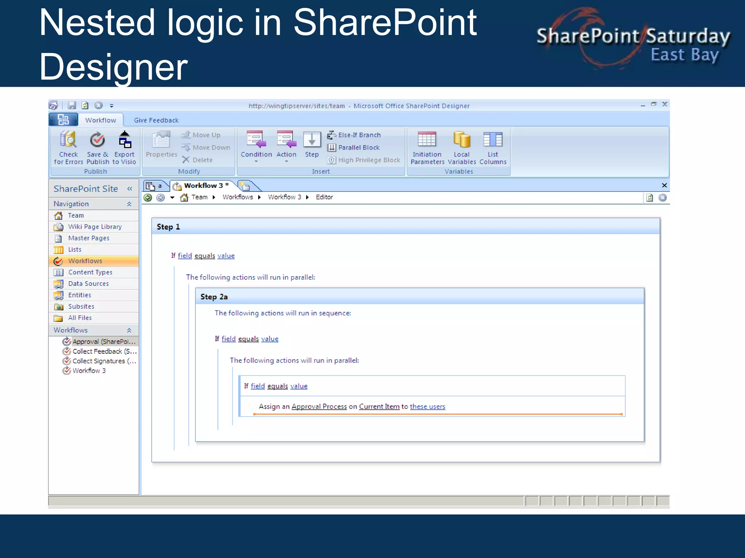
Task: Open the Action dropdown
Action: tap(286, 161)
